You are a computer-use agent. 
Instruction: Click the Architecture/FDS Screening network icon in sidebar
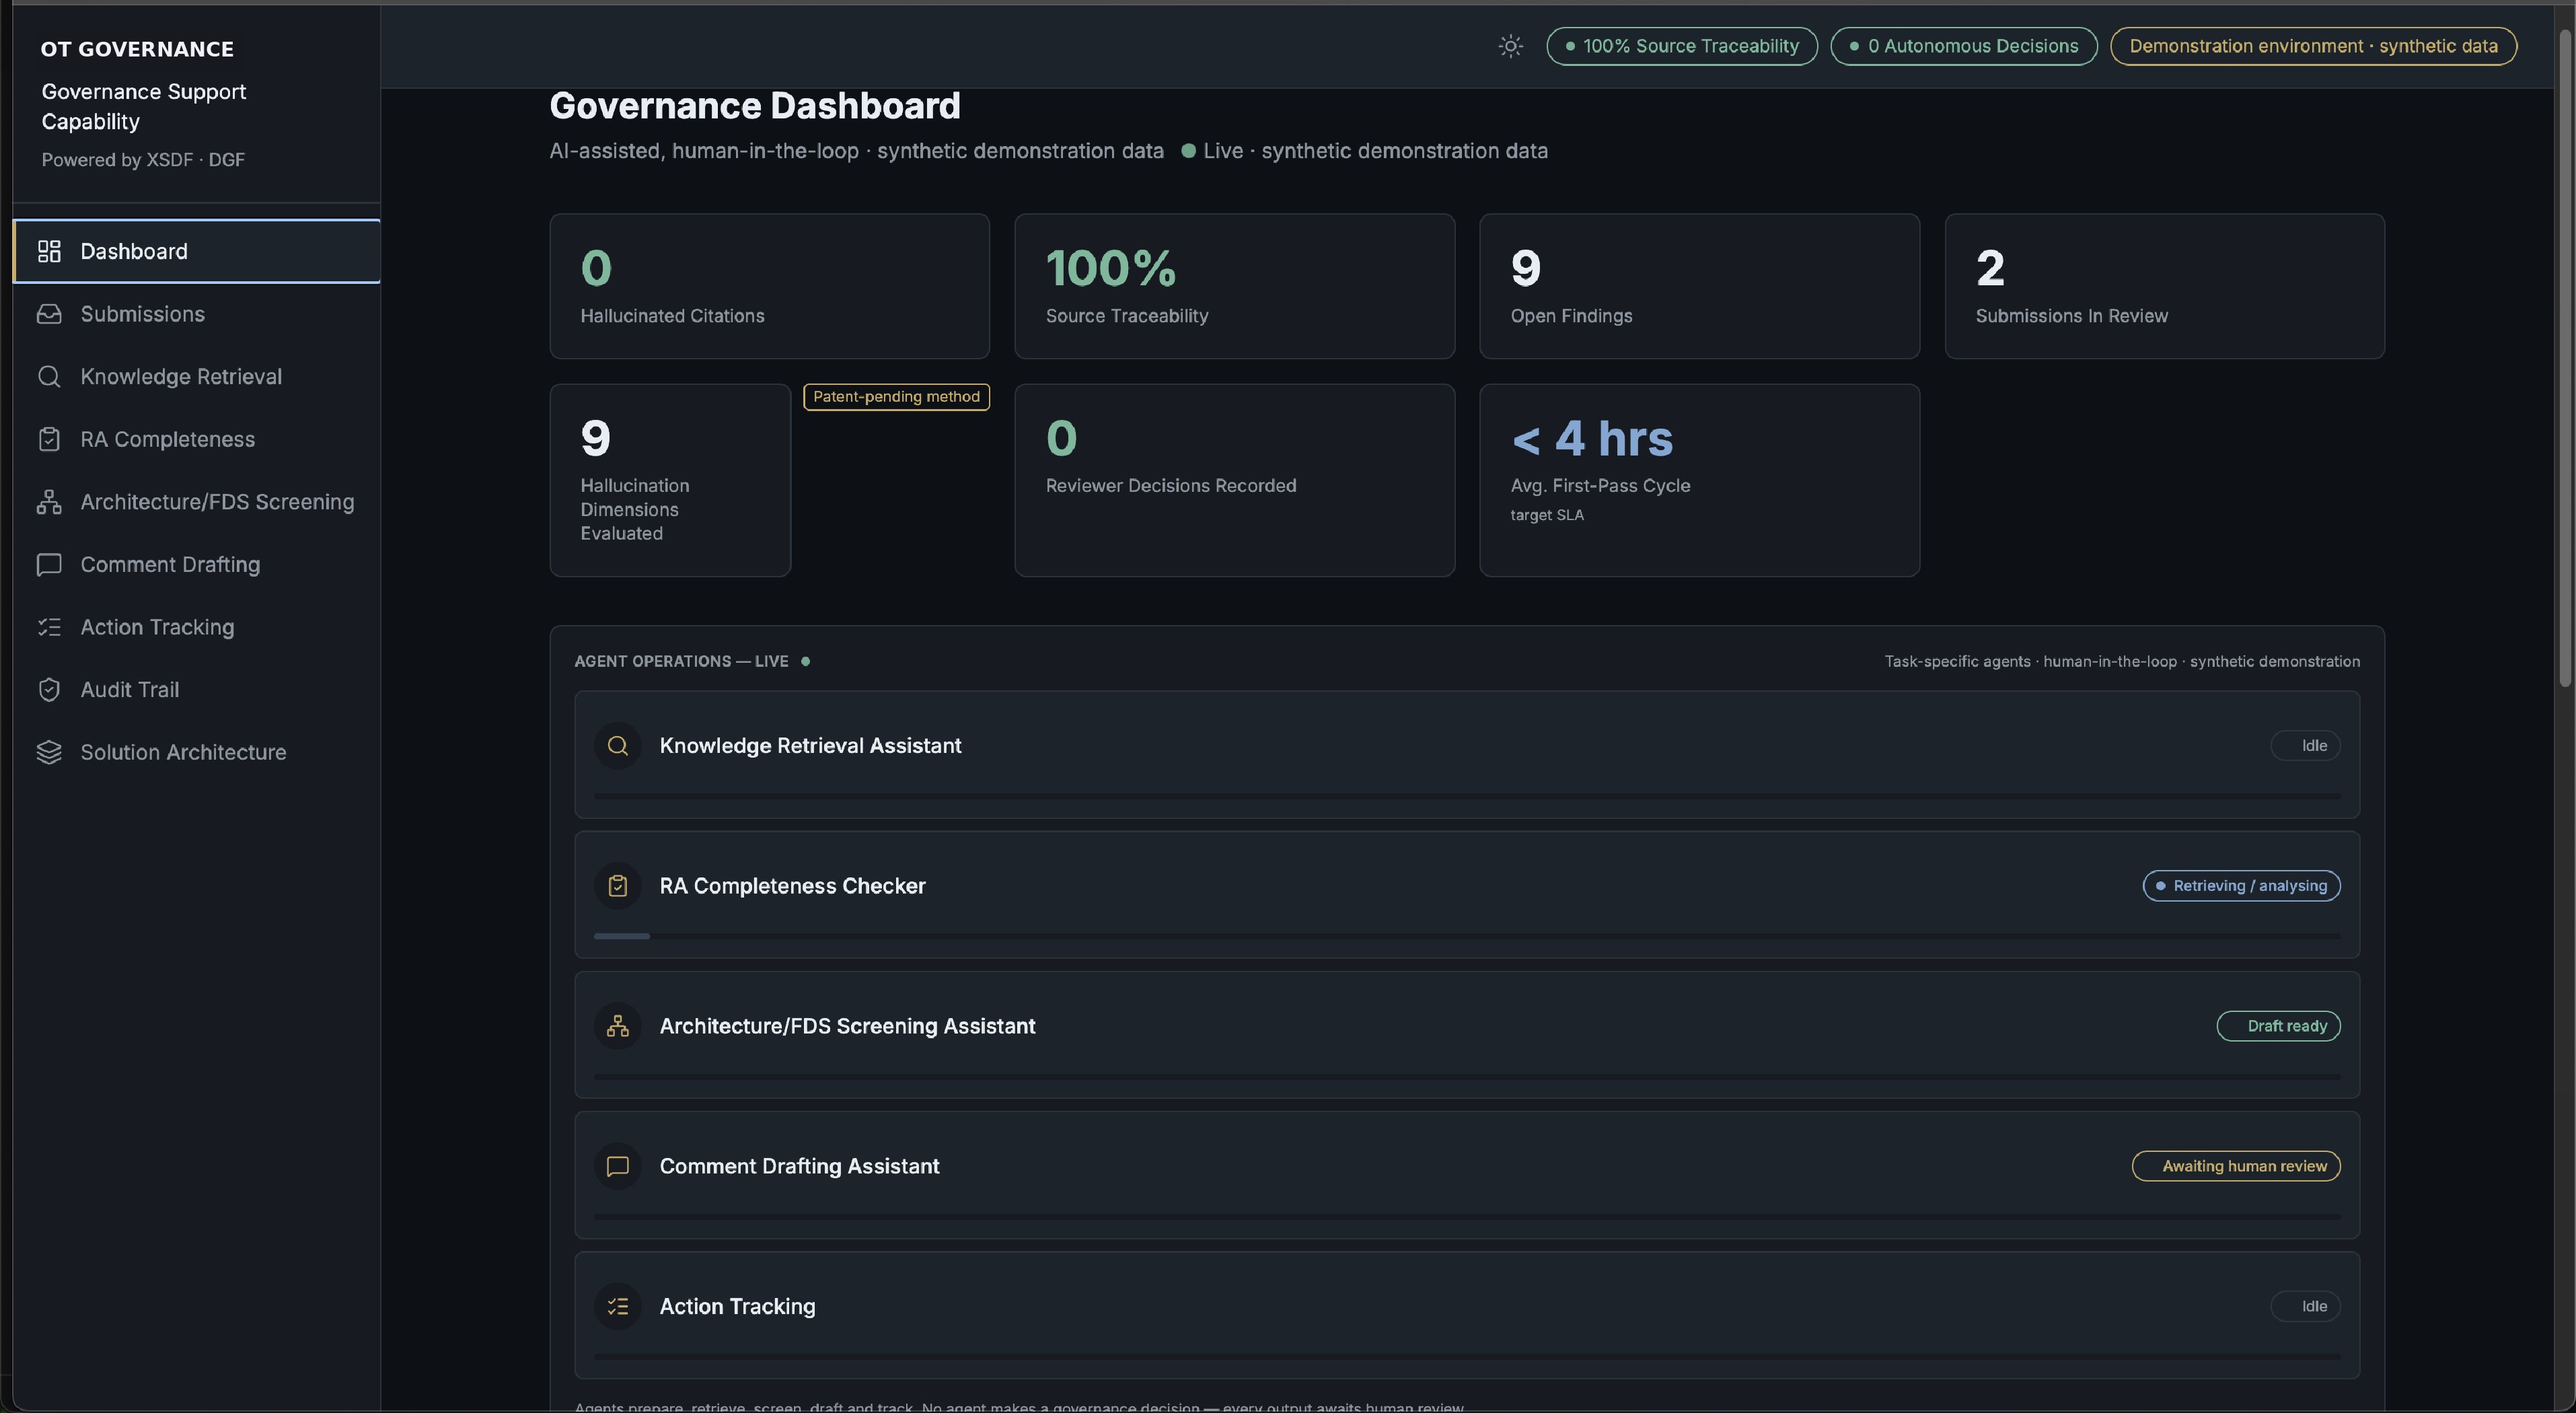[x=49, y=502]
